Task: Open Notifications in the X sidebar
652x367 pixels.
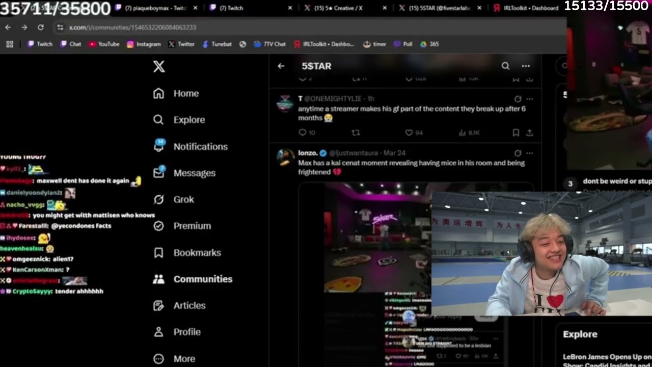Action: 190,146
